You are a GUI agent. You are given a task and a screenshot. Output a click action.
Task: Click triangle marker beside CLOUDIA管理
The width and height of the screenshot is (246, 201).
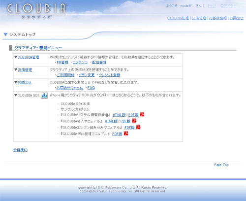tap(16, 57)
